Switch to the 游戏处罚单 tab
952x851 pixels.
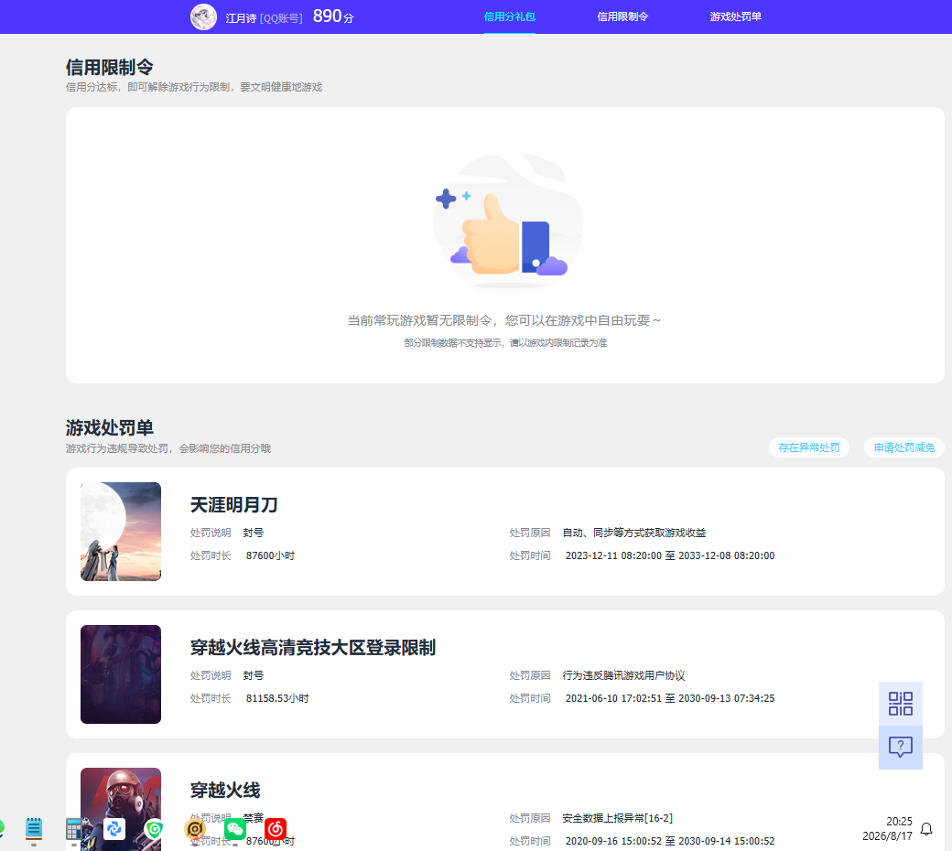tap(735, 17)
